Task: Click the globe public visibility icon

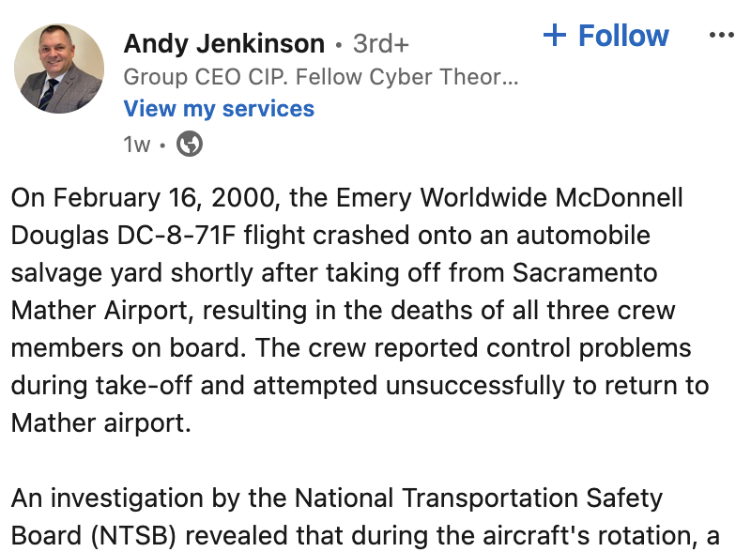Action: (x=190, y=144)
